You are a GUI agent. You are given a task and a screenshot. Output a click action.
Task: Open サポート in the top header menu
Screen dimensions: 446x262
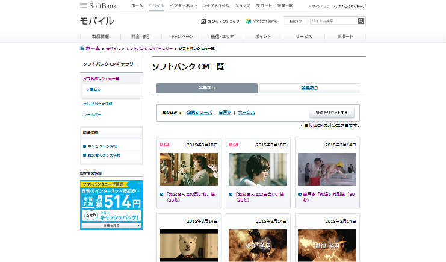264,5
